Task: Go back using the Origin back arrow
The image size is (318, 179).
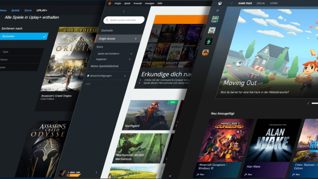Action: click(x=124, y=11)
